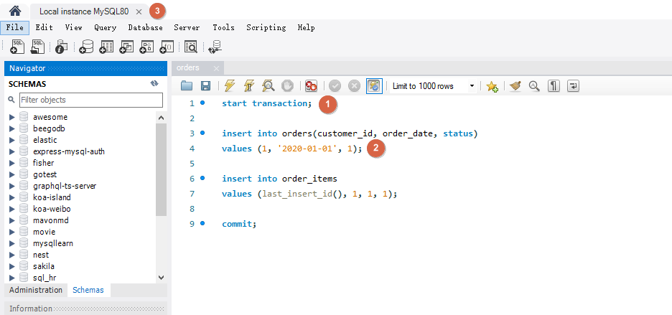Click the Beautify query broom icon
Screen dimensions: 672x315
(x=514, y=86)
